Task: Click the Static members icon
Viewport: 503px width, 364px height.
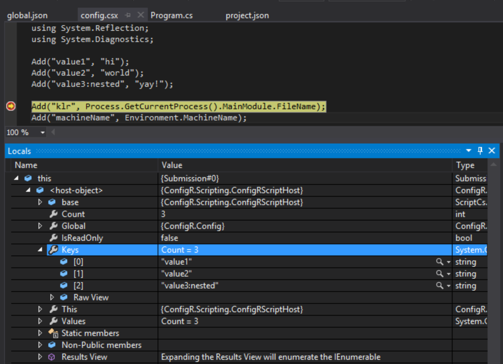Action: click(x=53, y=333)
